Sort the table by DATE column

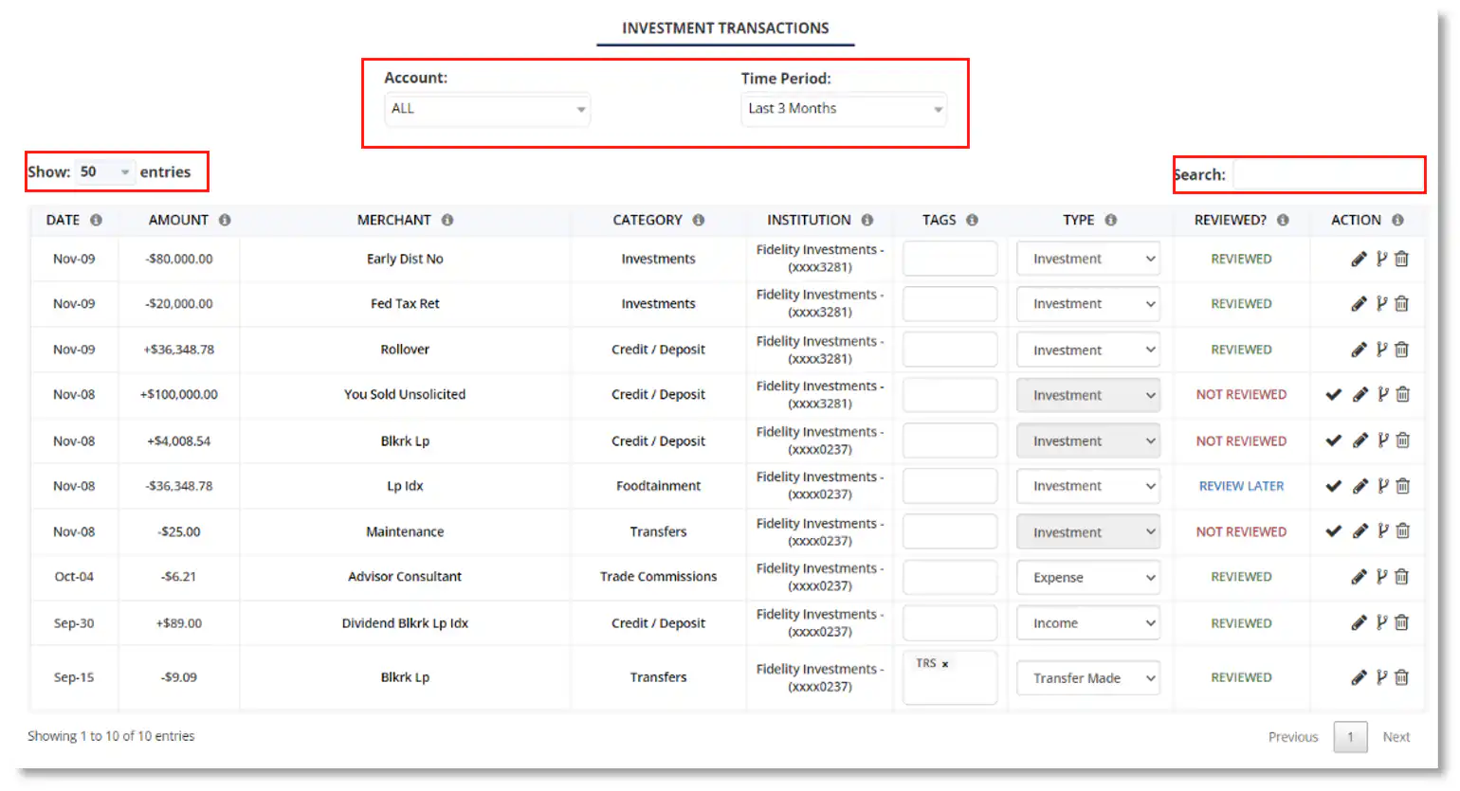(x=63, y=220)
